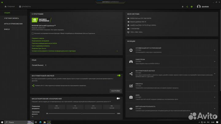This screenshot has width=221, height=124.
Task: Disable the in-game overlay toggle
Action: 118,75
